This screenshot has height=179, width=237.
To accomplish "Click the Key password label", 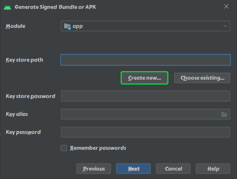I will click(x=23, y=132).
